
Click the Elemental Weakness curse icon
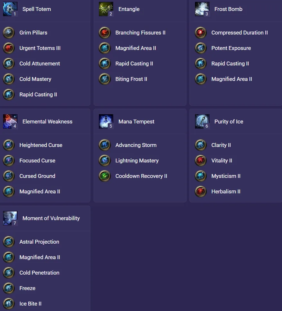coord(10,121)
